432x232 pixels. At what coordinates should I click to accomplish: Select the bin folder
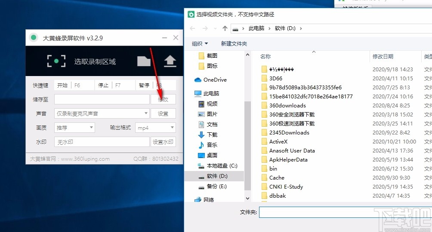tap(273, 169)
